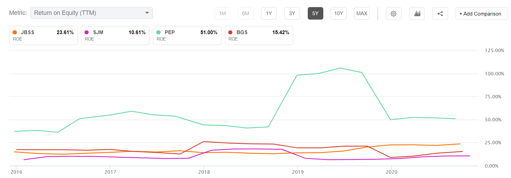Click the chart type area icon
Viewport: 511px width, 178px height.
pyautogui.click(x=417, y=14)
